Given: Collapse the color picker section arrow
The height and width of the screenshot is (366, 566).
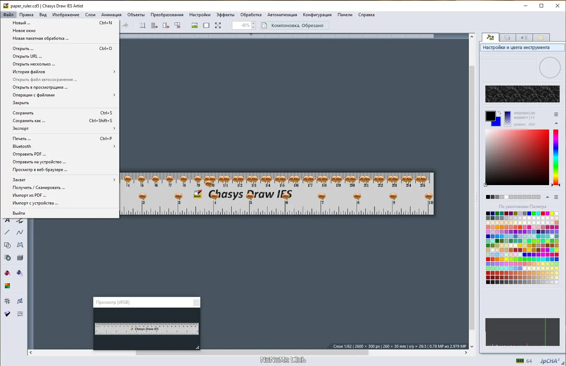Looking at the screenshot, I should pos(556,123).
